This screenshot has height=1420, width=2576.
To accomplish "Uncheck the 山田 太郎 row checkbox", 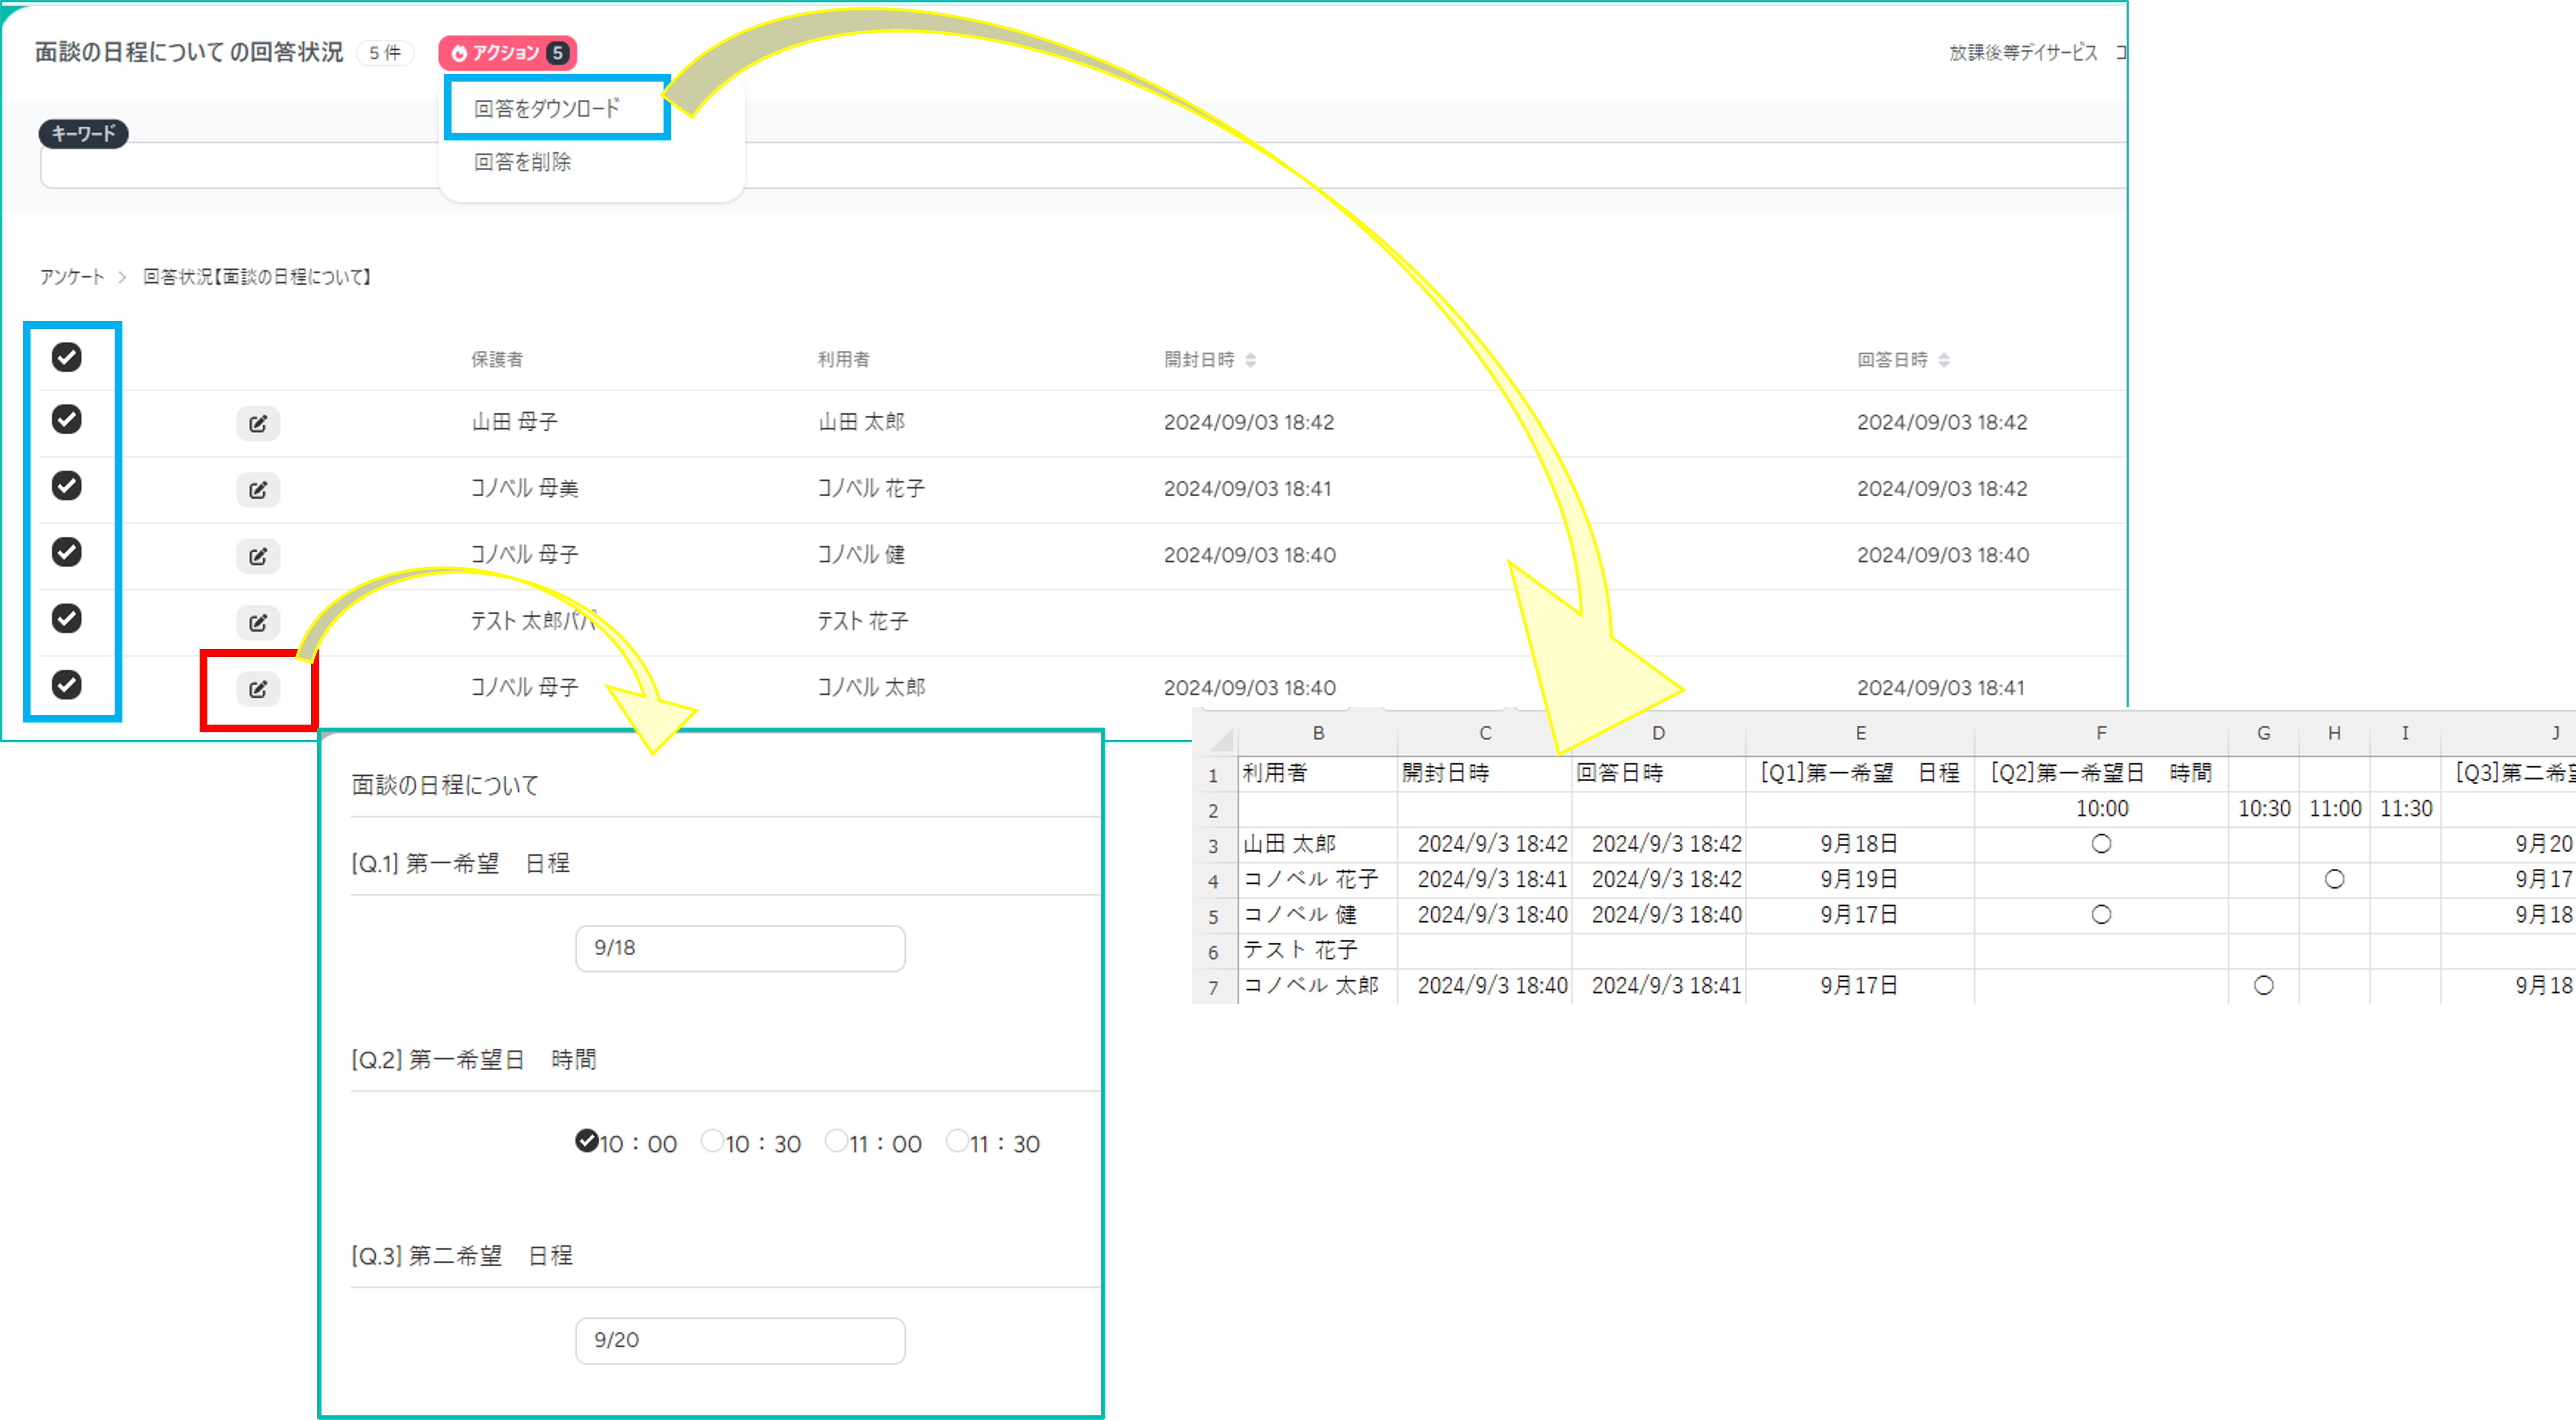I will pos(67,419).
